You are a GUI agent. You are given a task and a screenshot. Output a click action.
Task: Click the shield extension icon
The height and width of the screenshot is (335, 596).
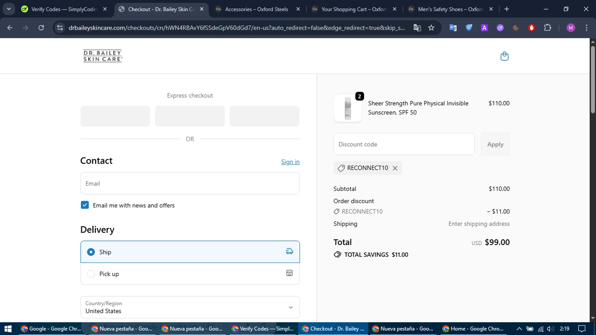tap(469, 28)
